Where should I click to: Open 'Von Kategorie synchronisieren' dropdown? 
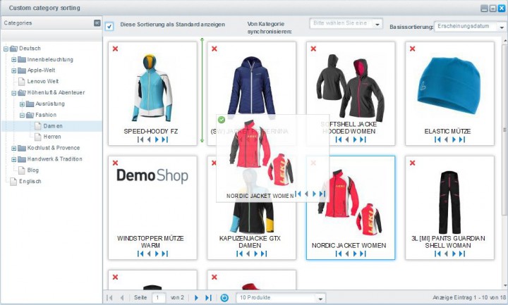[x=377, y=24]
